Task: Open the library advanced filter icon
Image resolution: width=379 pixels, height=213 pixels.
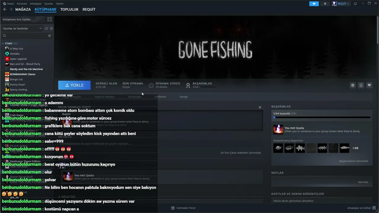Action: coord(49,36)
